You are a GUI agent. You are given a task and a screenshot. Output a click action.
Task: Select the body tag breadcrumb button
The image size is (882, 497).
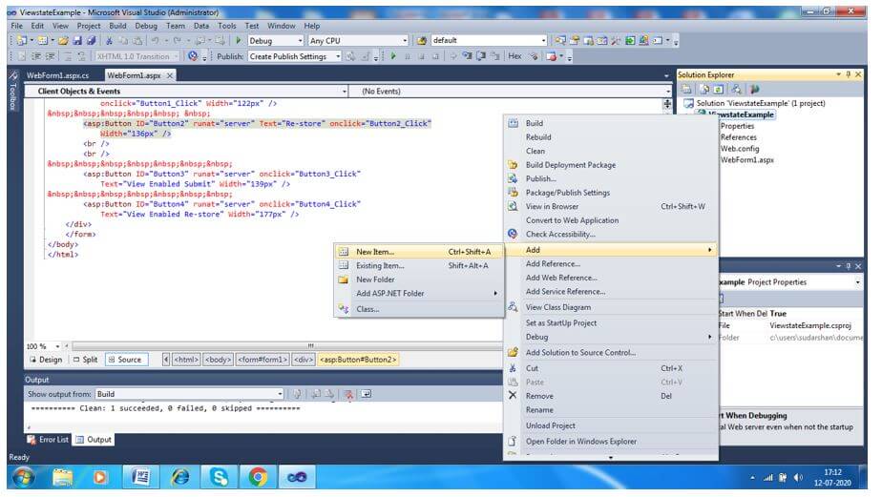point(218,360)
